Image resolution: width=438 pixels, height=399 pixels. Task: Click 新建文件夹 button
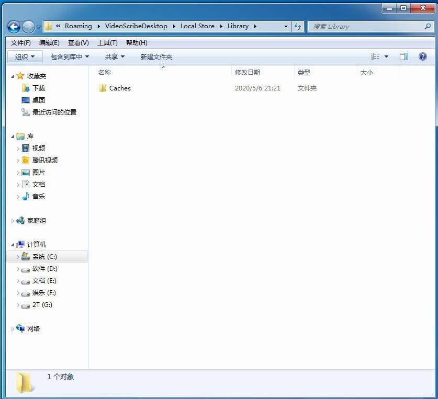156,56
